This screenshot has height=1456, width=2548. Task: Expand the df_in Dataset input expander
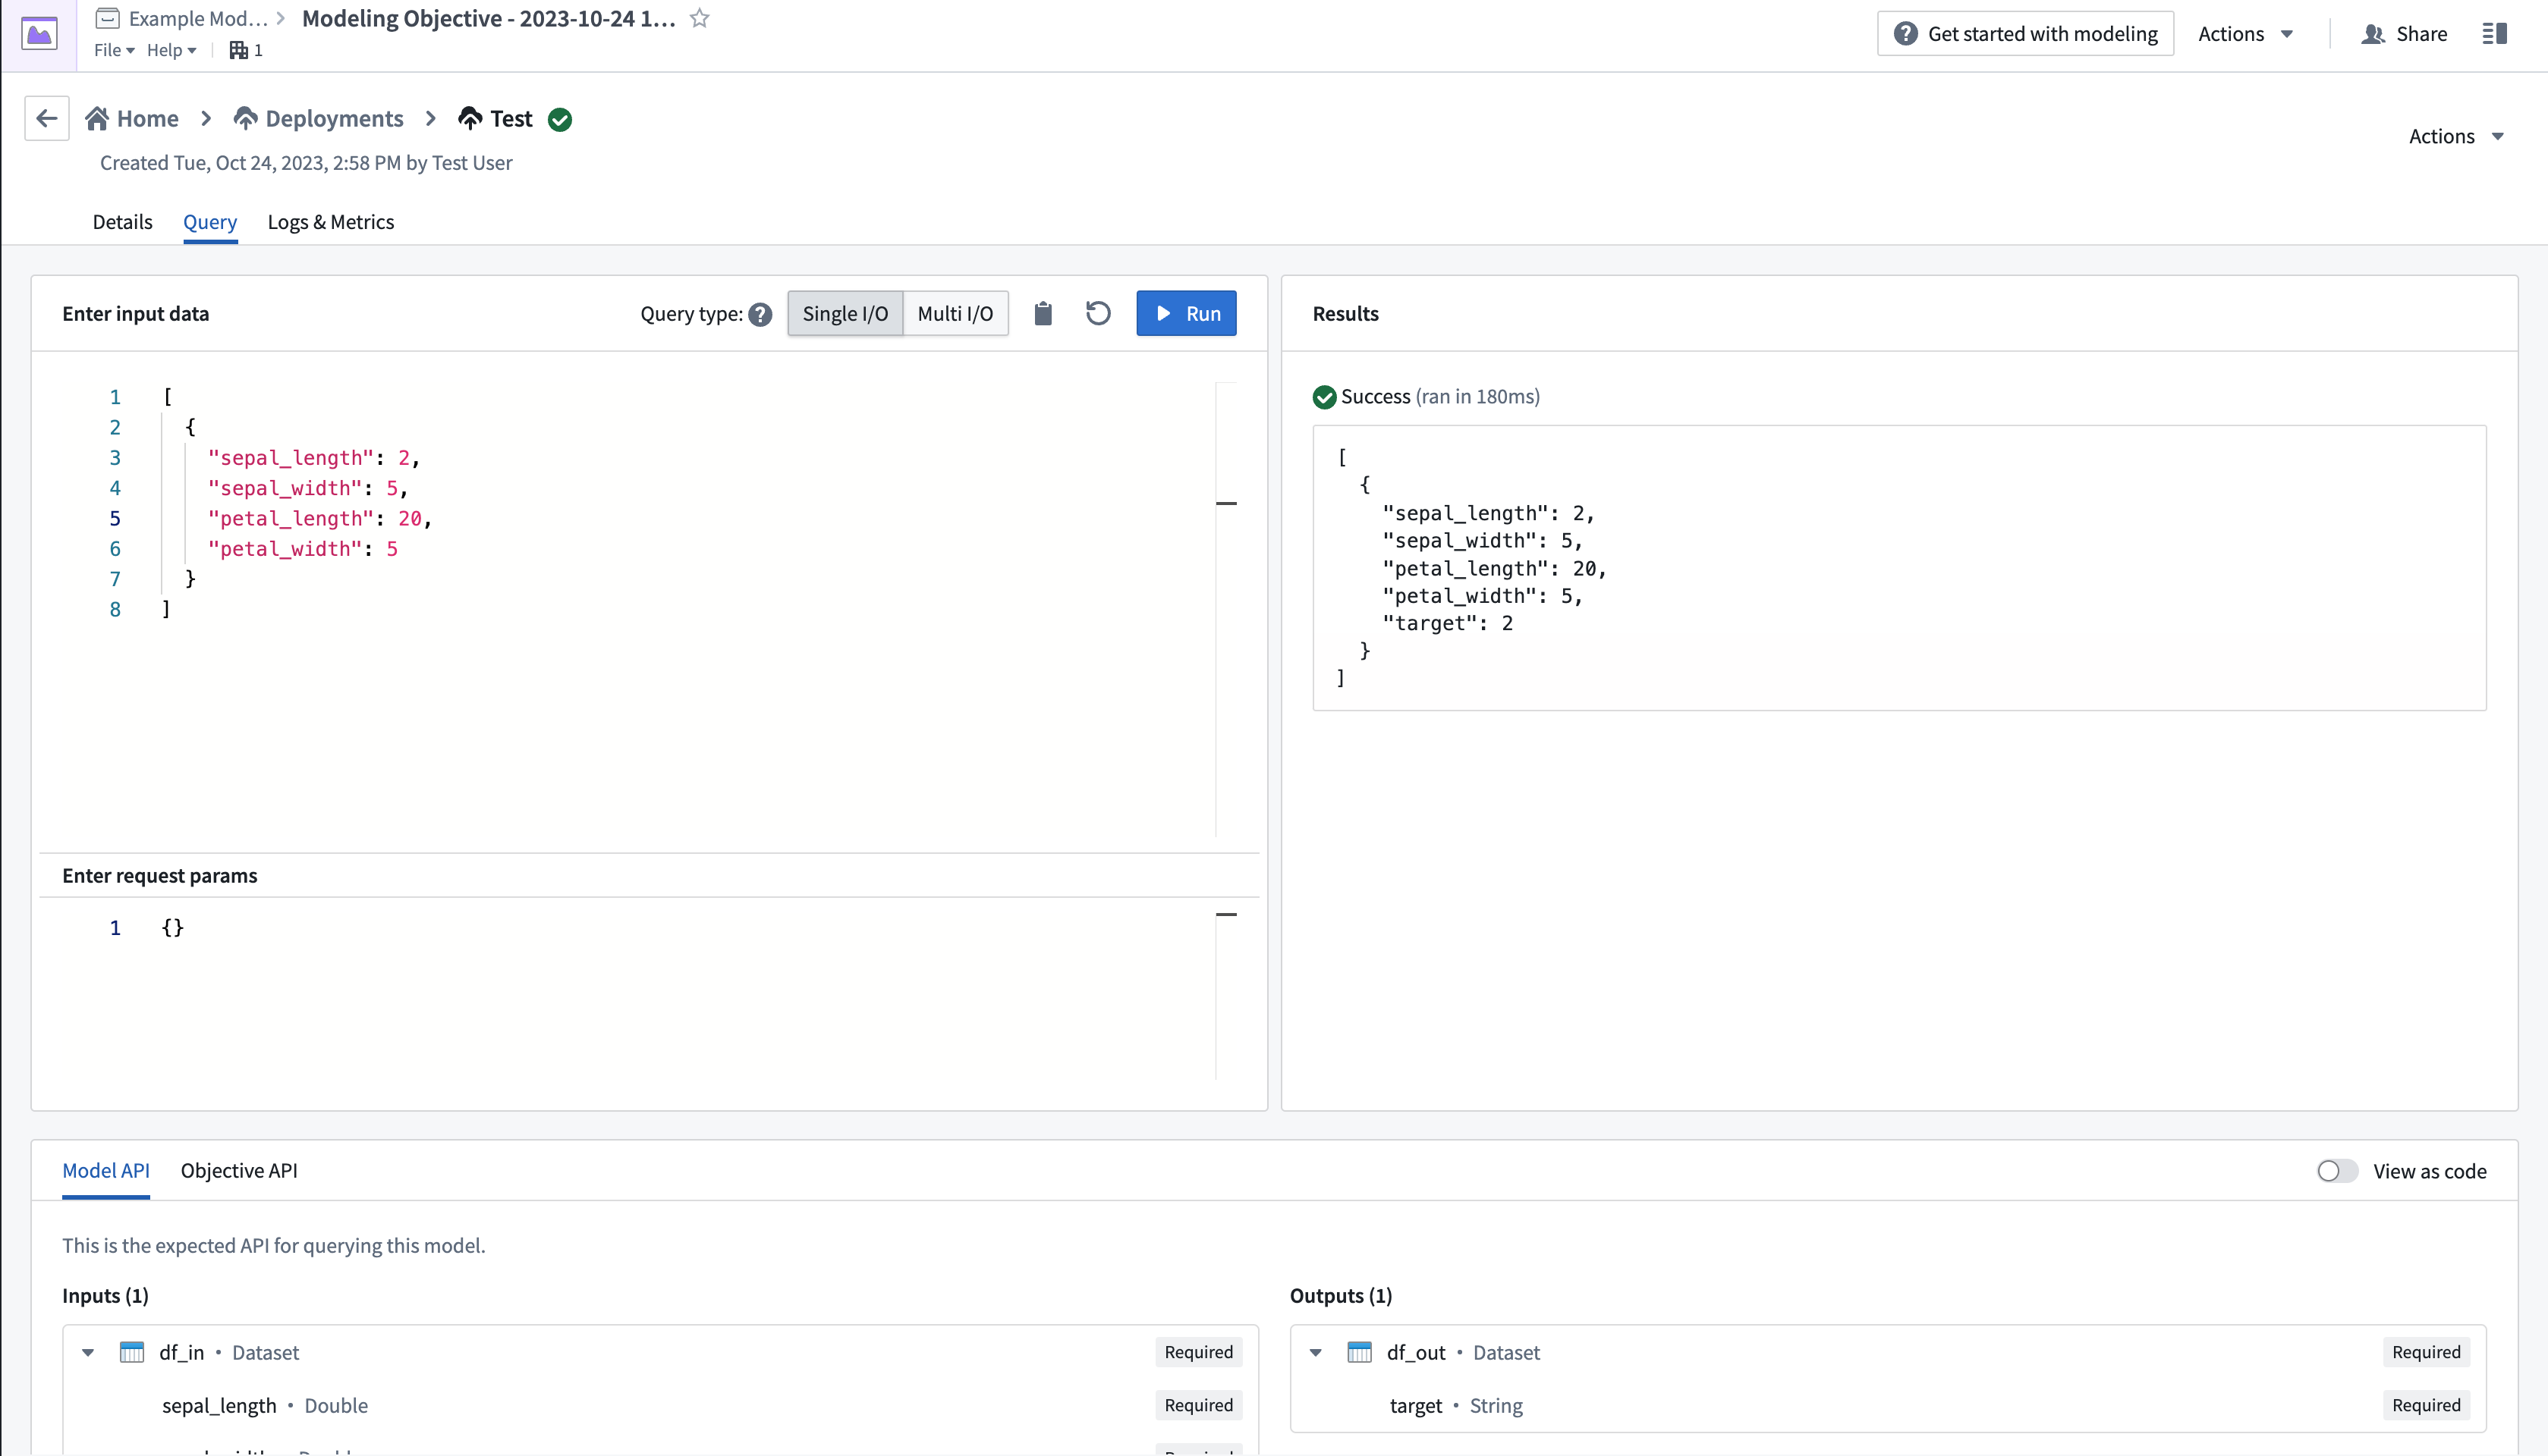pos(87,1351)
